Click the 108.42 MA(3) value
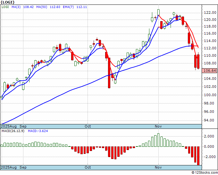This screenshot has width=218, height=175. [28, 7]
